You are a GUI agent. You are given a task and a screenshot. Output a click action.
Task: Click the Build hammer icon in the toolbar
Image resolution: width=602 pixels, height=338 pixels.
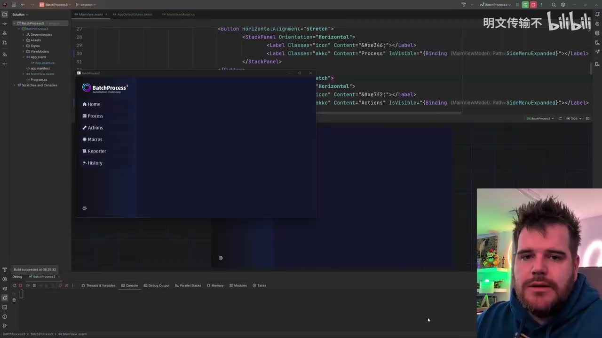point(463,5)
